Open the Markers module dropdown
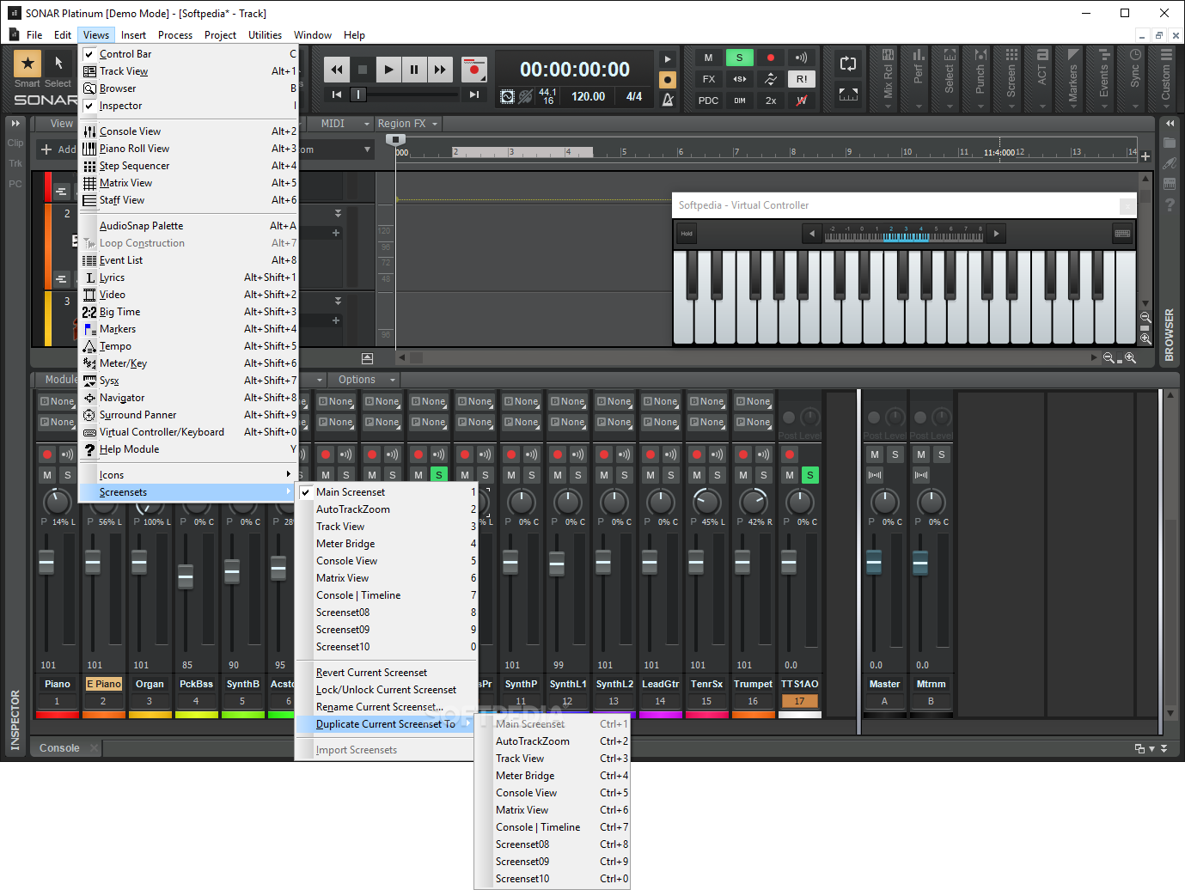 point(1072,107)
